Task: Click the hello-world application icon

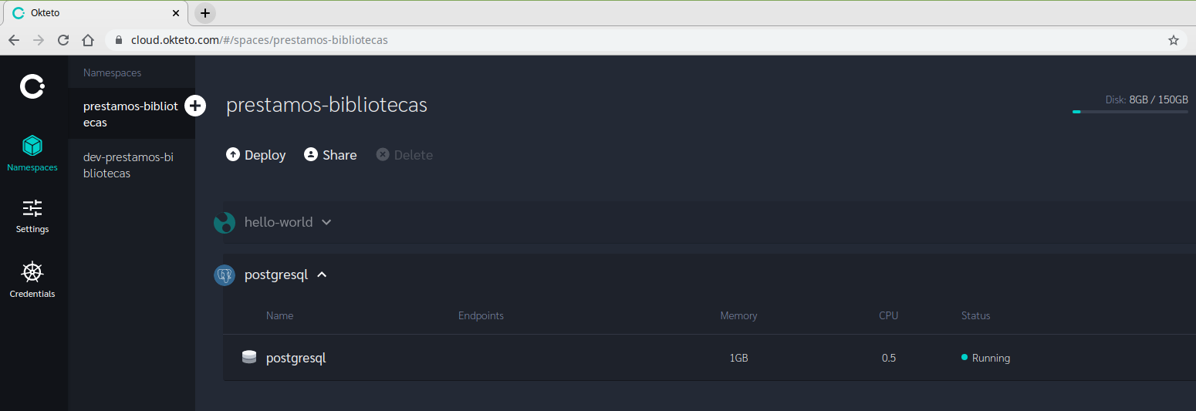Action: (225, 223)
